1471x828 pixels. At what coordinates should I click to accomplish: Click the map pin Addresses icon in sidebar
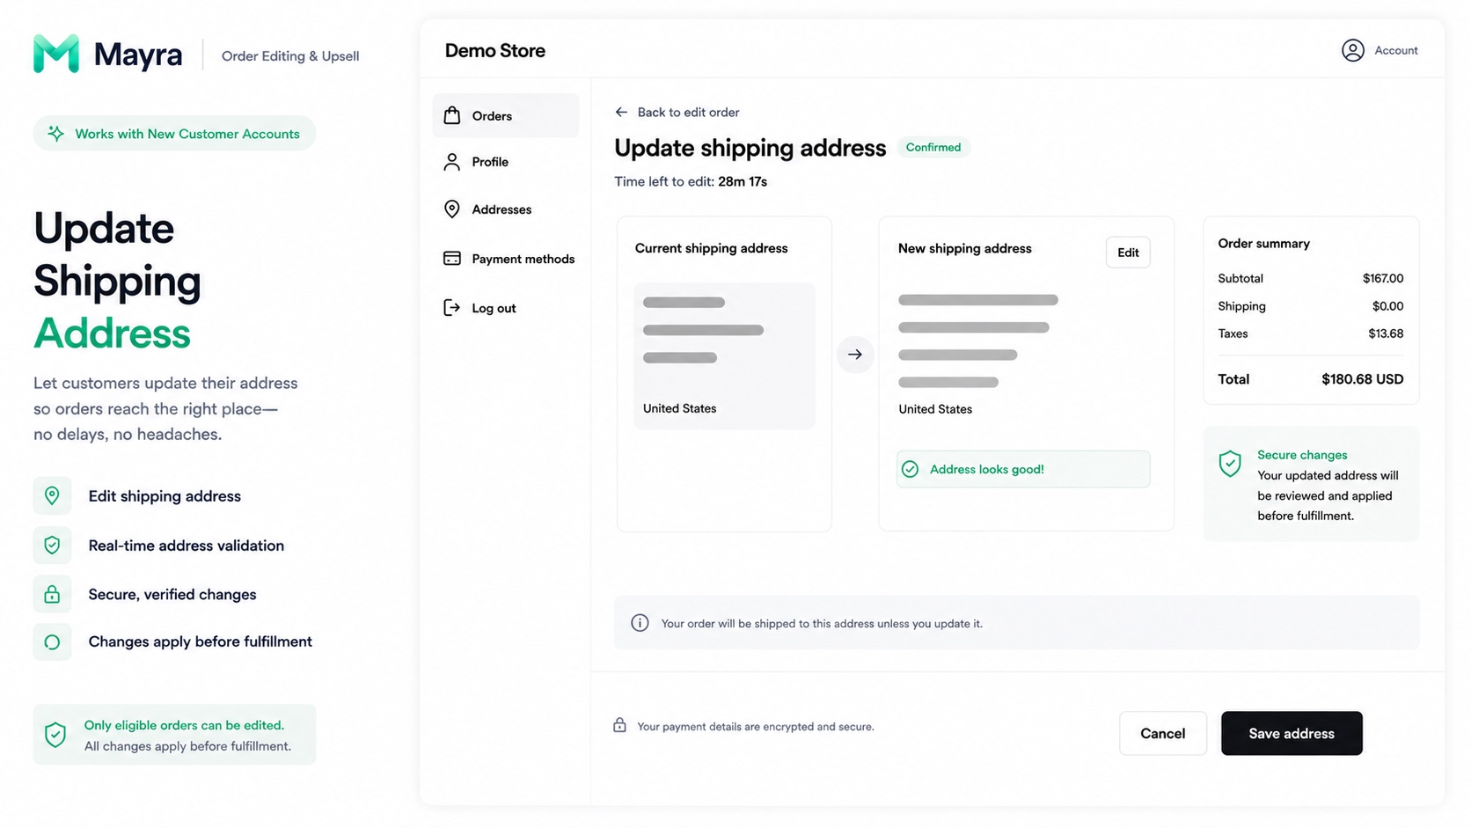(452, 209)
